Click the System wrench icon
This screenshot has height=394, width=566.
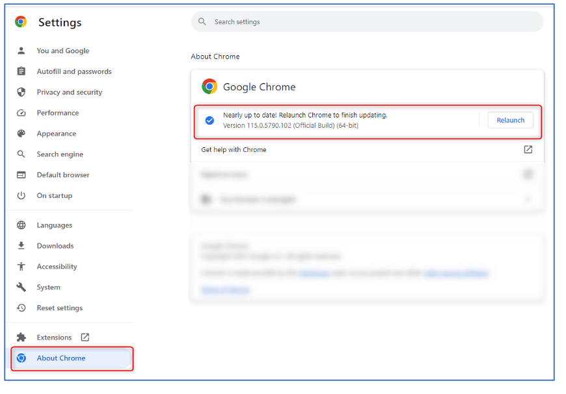21,287
